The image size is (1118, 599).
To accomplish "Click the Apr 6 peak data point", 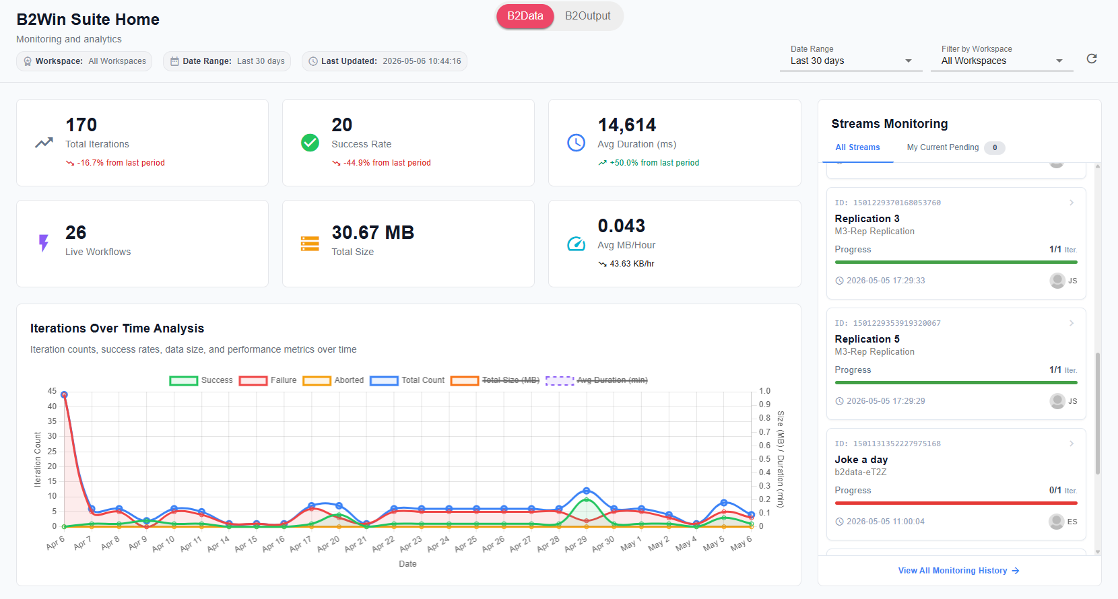I will point(64,395).
